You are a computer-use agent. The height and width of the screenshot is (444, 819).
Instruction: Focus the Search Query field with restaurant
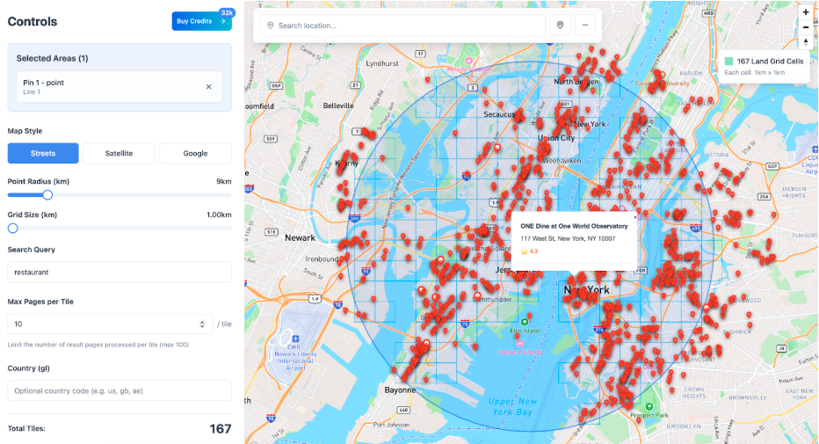(120, 273)
